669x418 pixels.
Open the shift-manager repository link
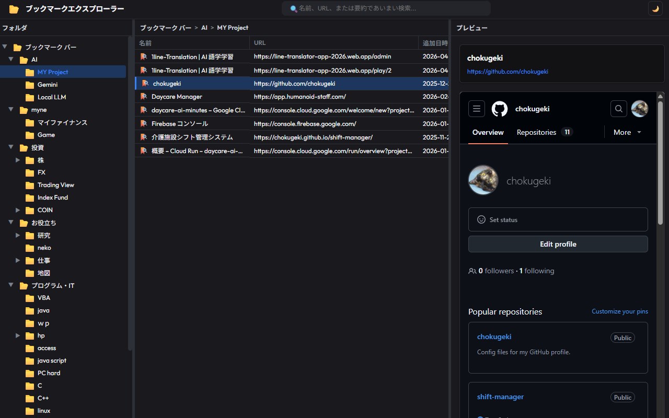500,397
